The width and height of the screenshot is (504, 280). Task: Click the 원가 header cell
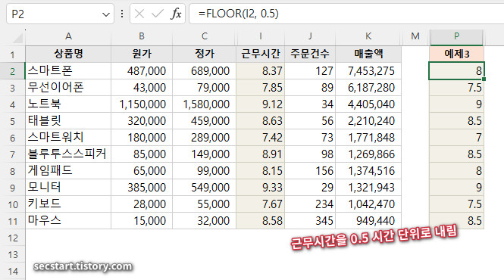pyautogui.click(x=142, y=54)
